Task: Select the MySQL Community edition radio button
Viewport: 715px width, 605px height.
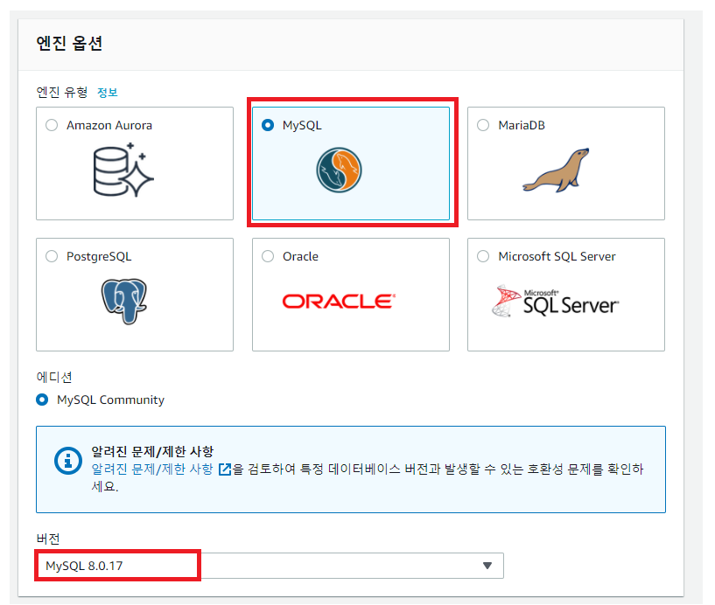Action: point(42,400)
